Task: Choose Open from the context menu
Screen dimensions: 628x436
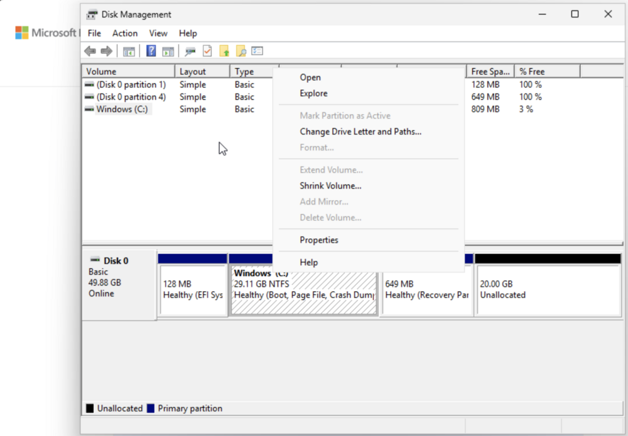Action: point(369,77)
